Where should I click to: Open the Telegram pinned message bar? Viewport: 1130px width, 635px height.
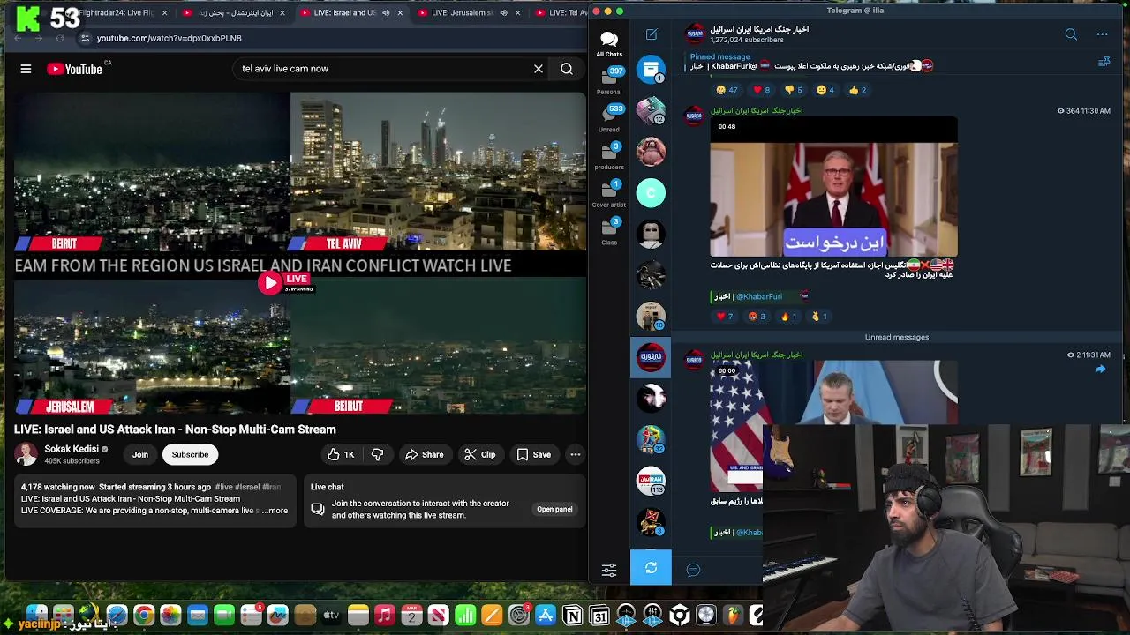(x=887, y=62)
